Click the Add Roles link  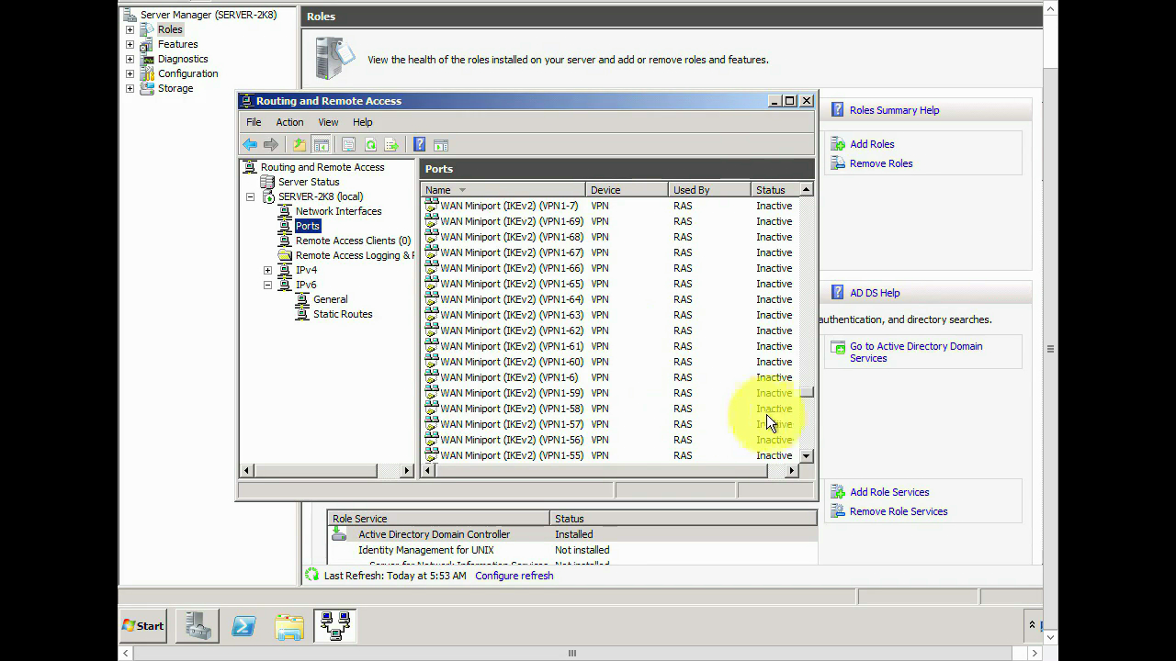872,144
